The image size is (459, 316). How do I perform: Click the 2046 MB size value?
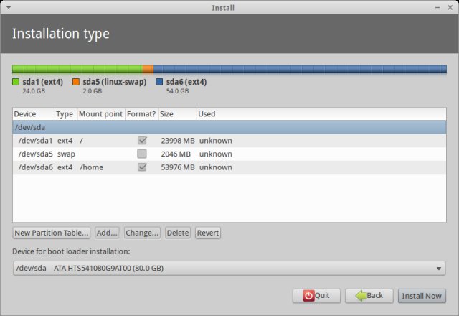176,154
